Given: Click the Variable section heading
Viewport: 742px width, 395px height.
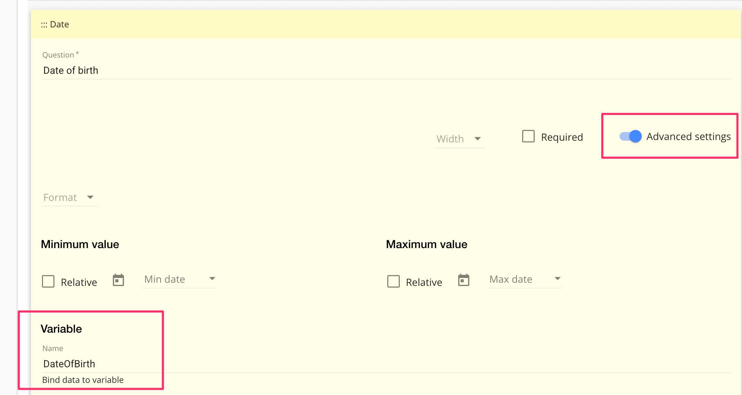Looking at the screenshot, I should (61, 329).
